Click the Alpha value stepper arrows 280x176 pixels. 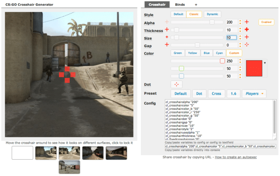tap(240, 22)
